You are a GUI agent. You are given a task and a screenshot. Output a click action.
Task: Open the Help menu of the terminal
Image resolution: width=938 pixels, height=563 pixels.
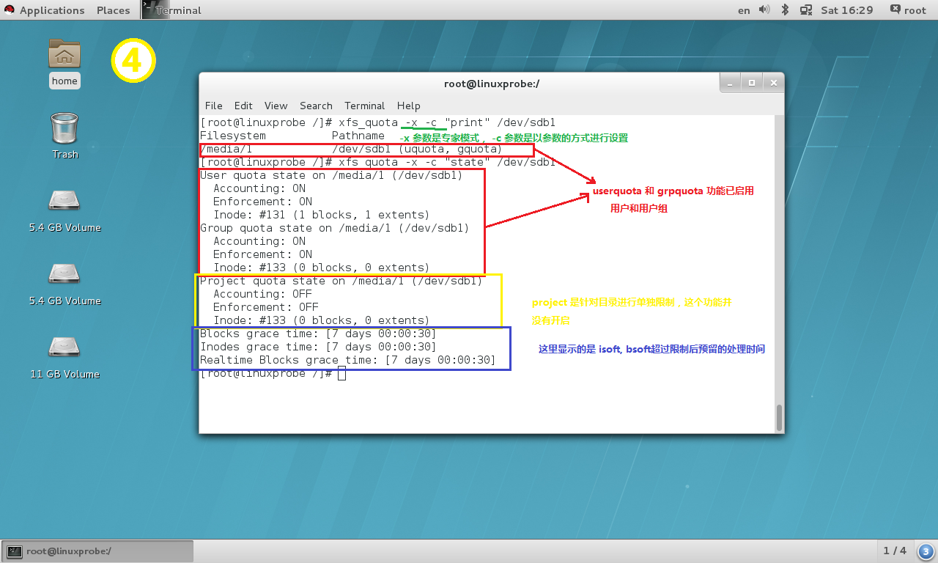point(408,106)
